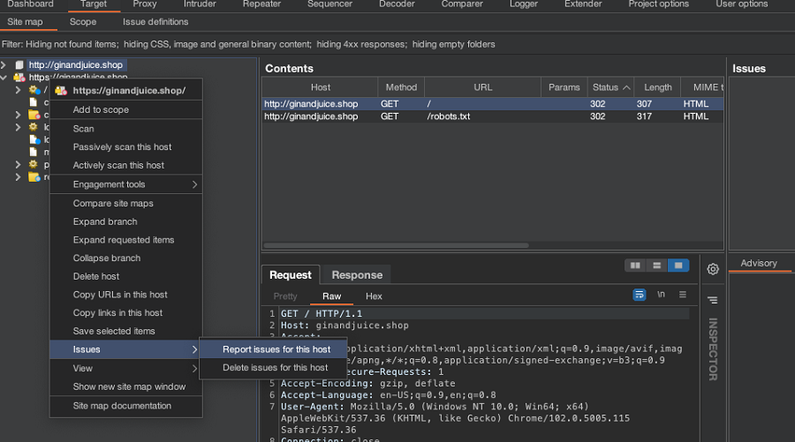This screenshot has width=795, height=442.
Task: Click the page icon beside http://ginandjuice.shop
Action: point(19,64)
